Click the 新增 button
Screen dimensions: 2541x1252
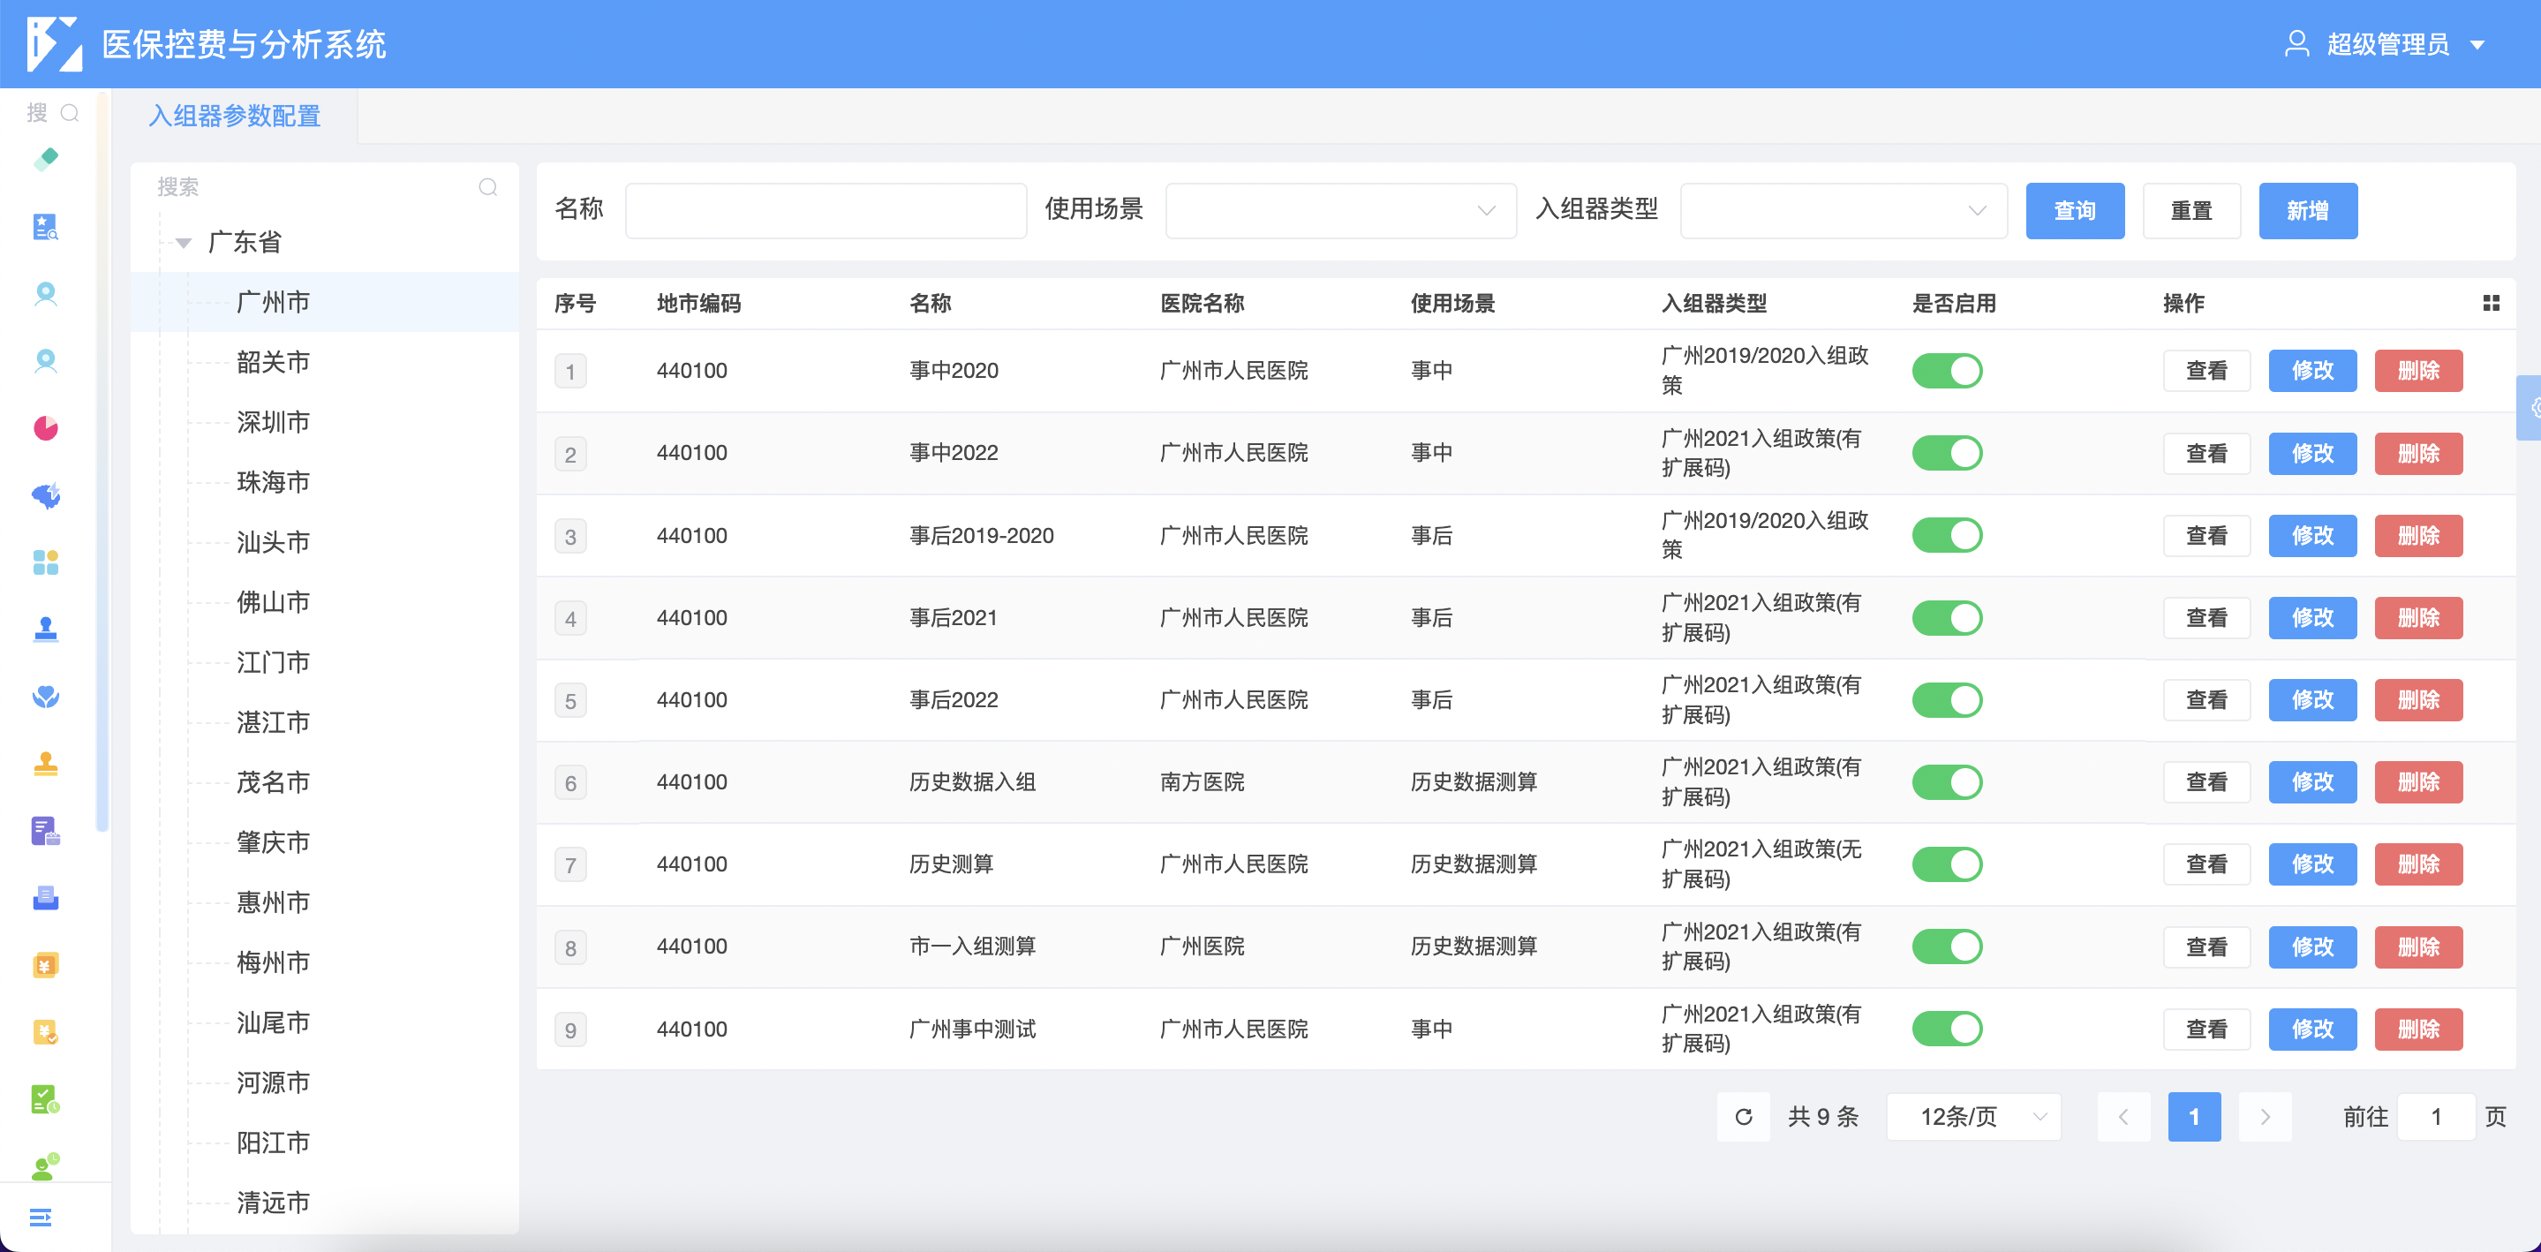tap(2308, 210)
